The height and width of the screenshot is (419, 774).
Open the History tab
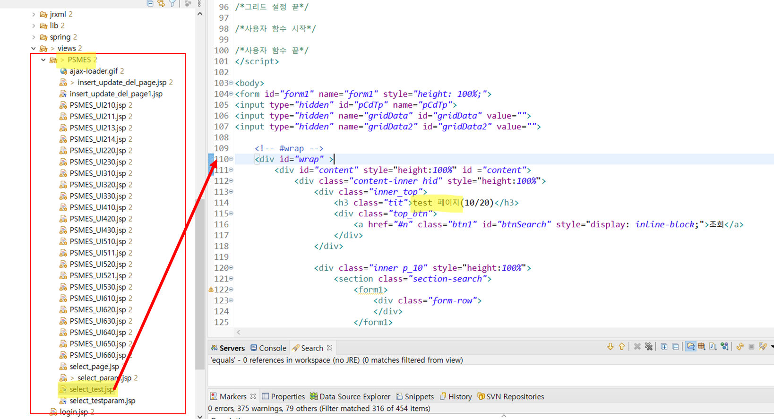point(456,396)
